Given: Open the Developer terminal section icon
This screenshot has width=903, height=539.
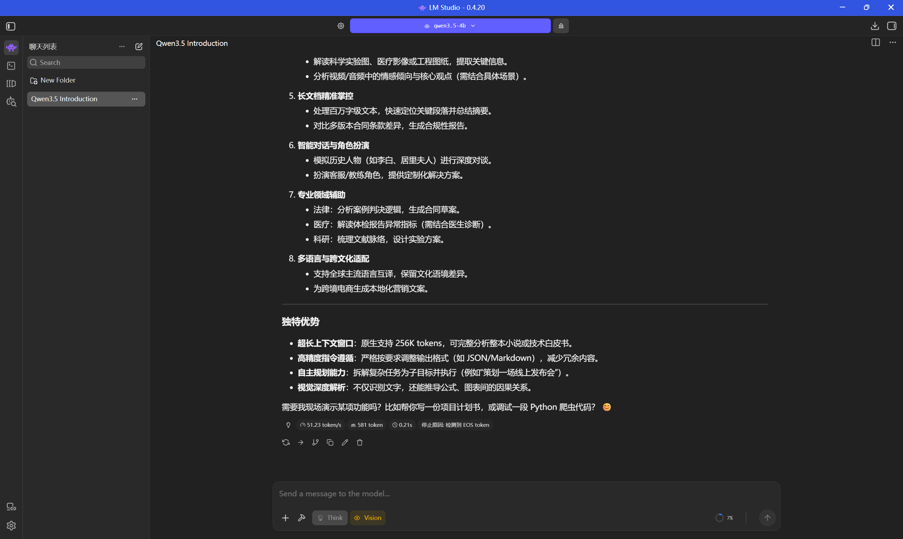Looking at the screenshot, I should [x=11, y=66].
